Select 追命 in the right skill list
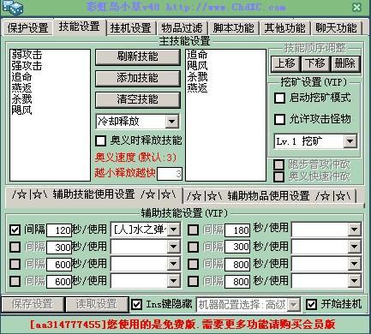 tap(197, 55)
